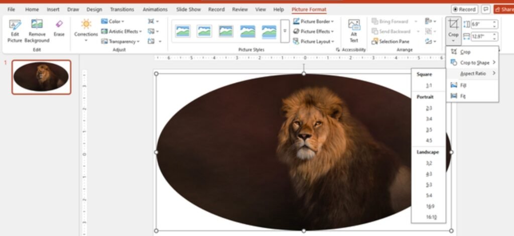Open the Color options dropdown
The height and width of the screenshot is (236, 514).
112,22
